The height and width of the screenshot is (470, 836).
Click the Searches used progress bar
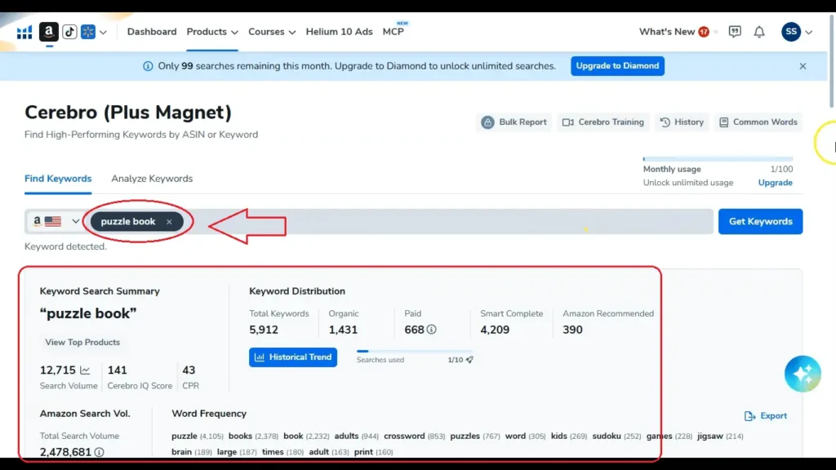(415, 351)
